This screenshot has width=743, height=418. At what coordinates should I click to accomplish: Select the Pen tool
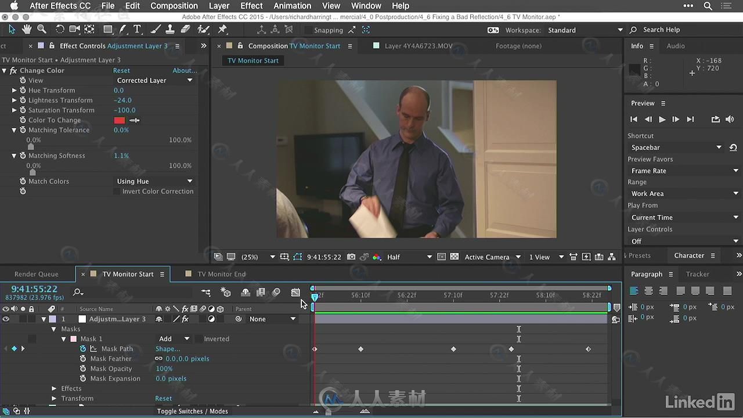click(123, 29)
